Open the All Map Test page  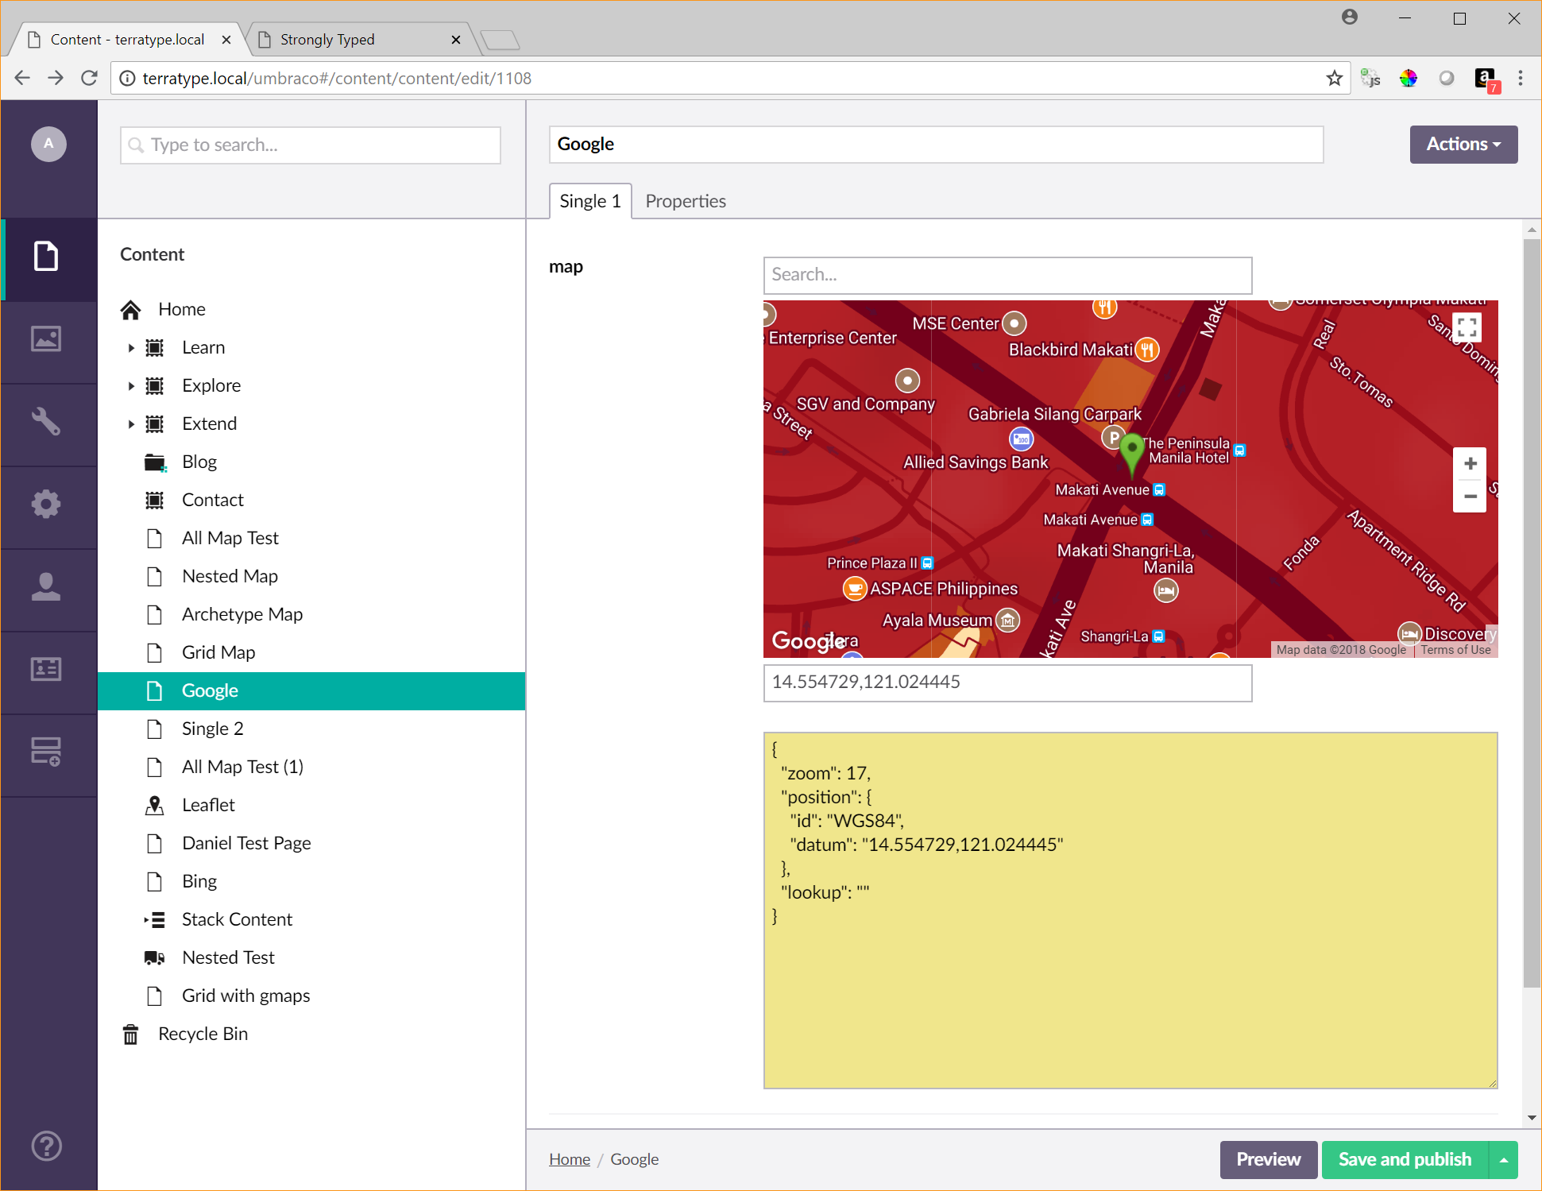point(230,538)
